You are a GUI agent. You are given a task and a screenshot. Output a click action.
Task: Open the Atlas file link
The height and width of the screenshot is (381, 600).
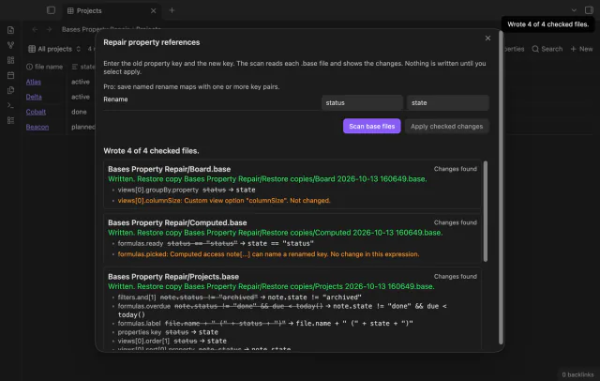(34, 82)
